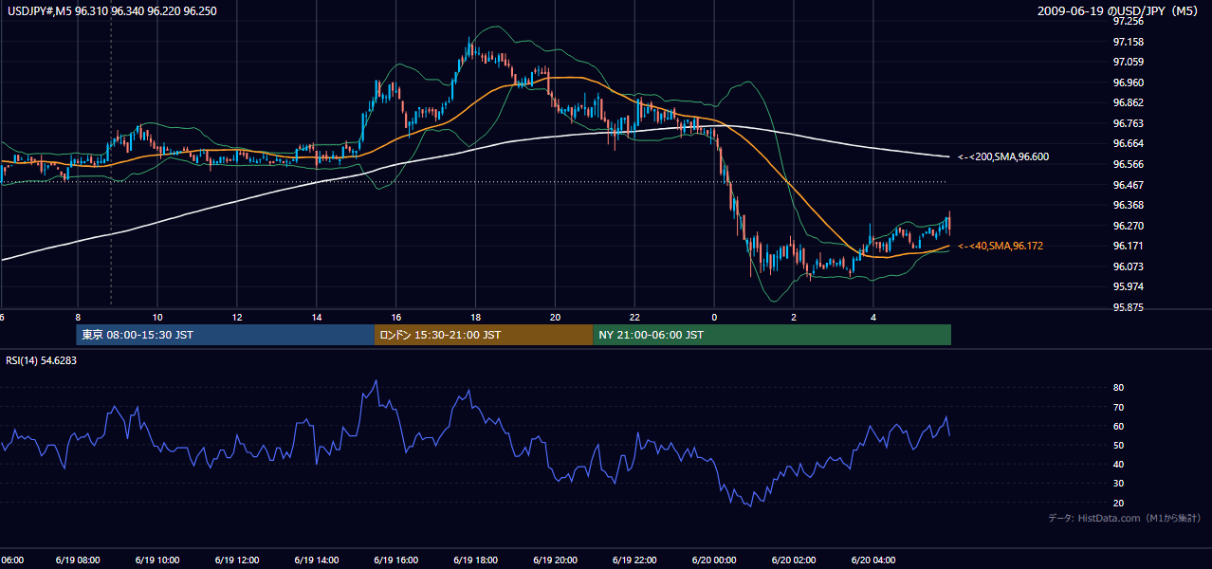The width and height of the screenshot is (1212, 569).
Task: Click the 97.256 price axis label
Action: coord(1129,21)
